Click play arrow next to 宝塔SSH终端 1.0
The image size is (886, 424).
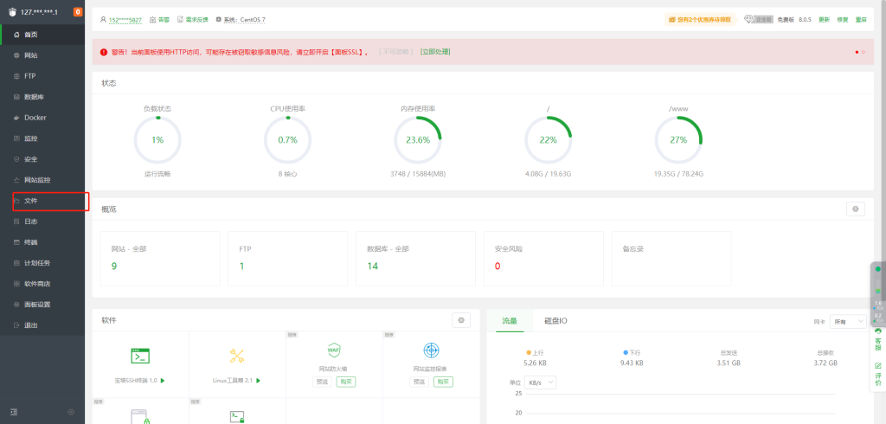(163, 381)
